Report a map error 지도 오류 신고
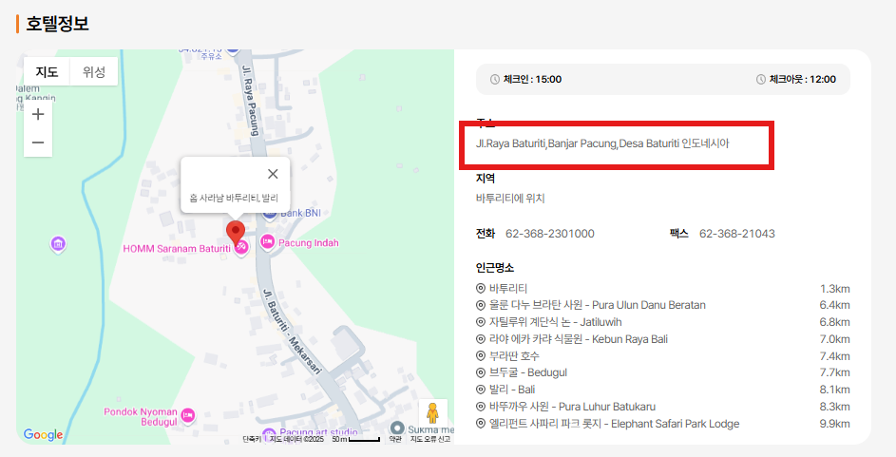Image resolution: width=896 pixels, height=457 pixels. click(430, 439)
